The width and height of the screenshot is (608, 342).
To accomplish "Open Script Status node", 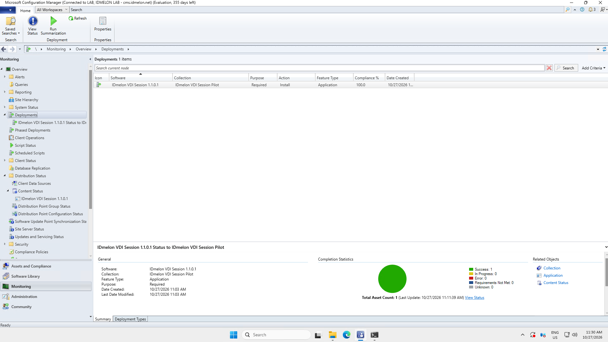I will tap(25, 145).
